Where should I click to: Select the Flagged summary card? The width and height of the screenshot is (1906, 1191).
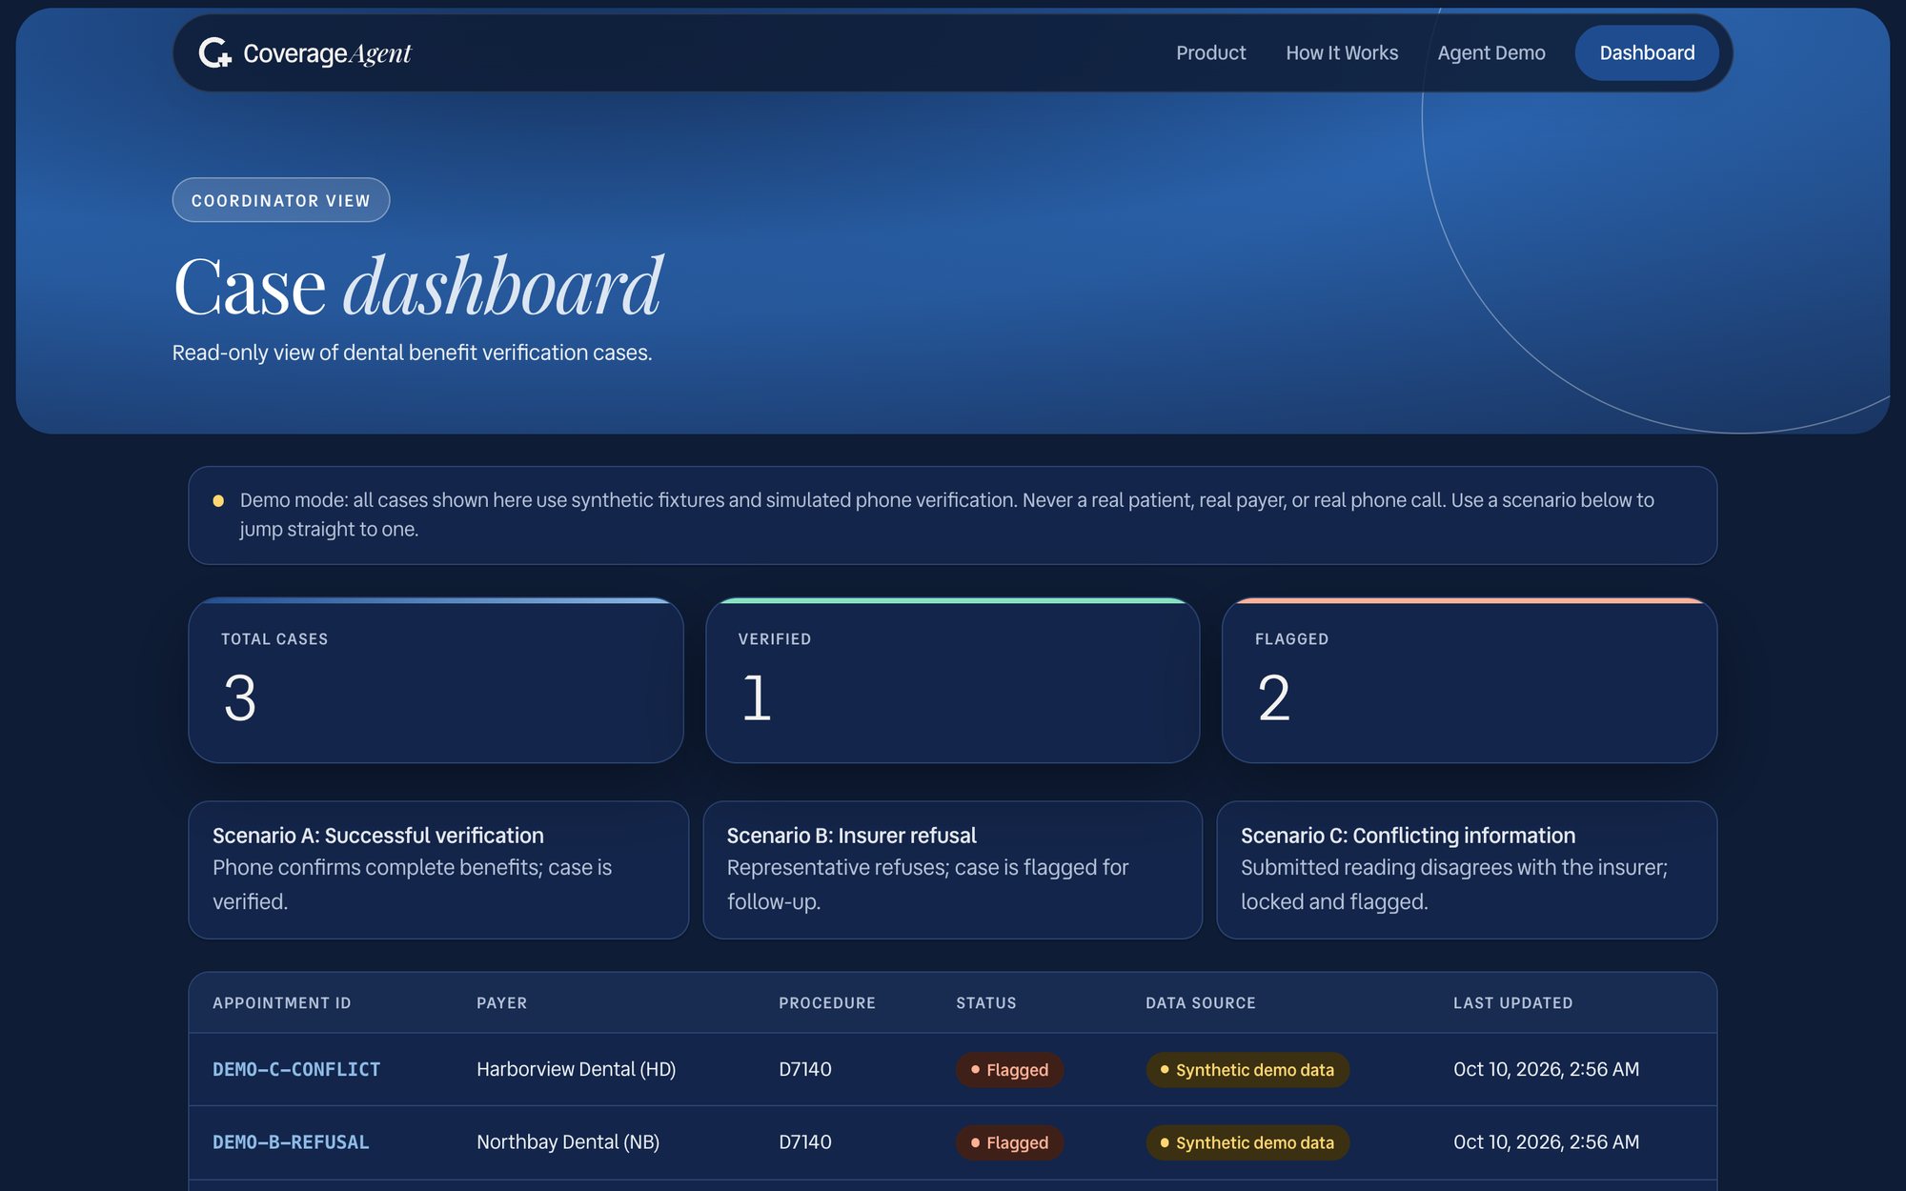[x=1469, y=680]
